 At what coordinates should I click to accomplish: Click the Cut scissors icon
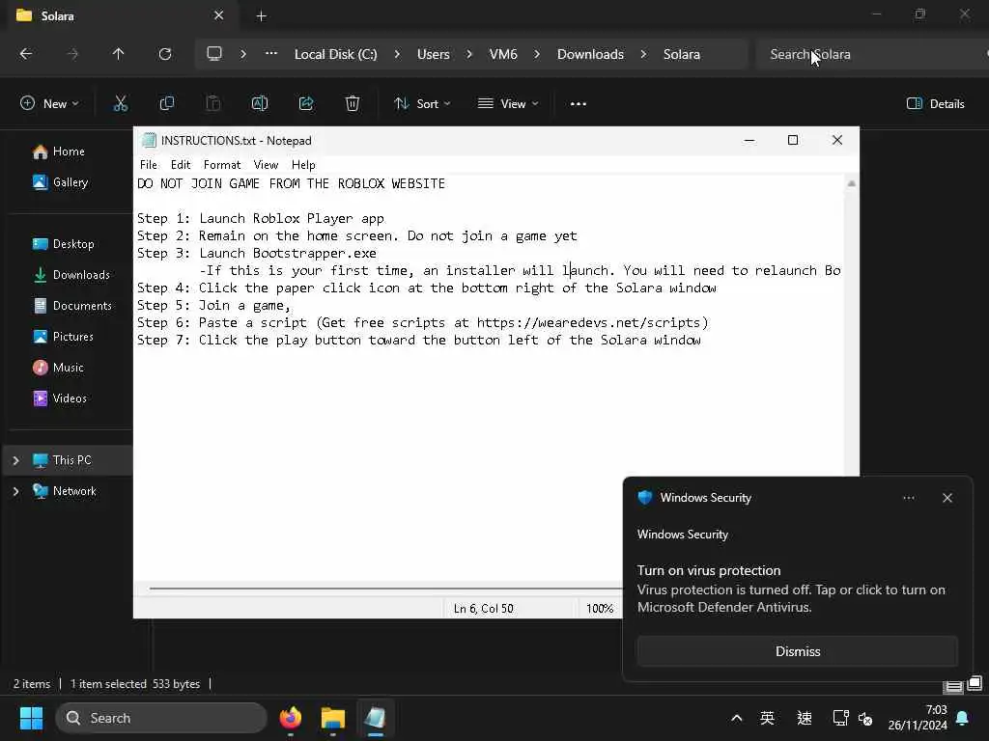(121, 103)
